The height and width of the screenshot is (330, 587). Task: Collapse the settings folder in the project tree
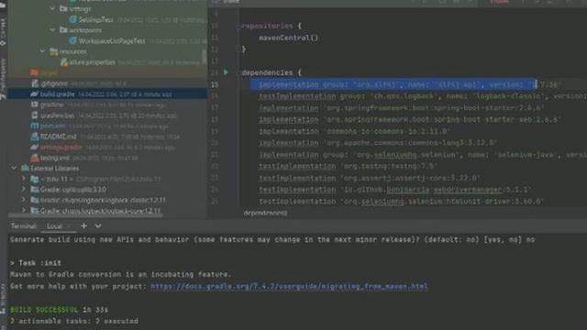point(53,8)
